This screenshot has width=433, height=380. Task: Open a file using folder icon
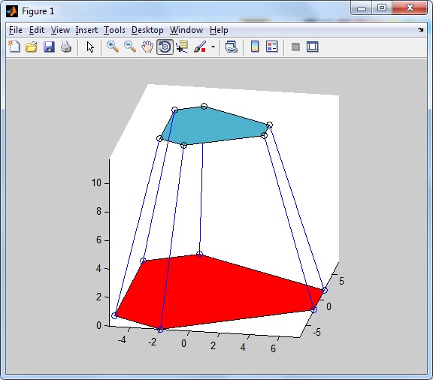(32, 47)
